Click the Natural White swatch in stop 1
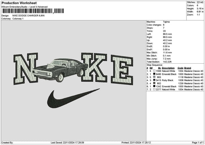 pos(154,71)
